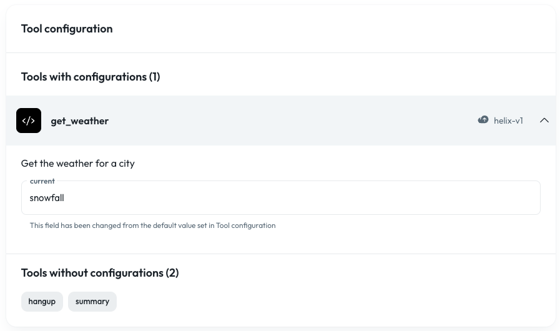Focus the current input field
The height and width of the screenshot is (331, 560).
(281, 198)
